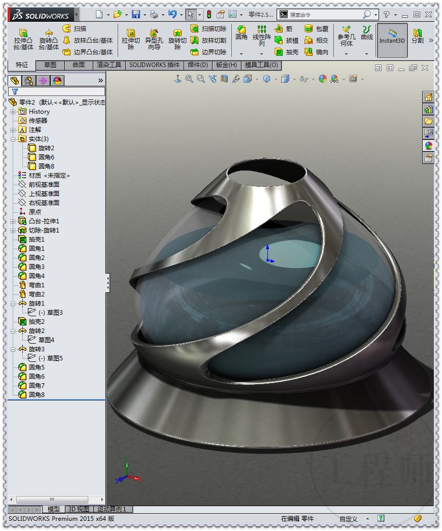Switch to the 渲染工具 render tools tab
The height and width of the screenshot is (531, 442).
click(109, 65)
